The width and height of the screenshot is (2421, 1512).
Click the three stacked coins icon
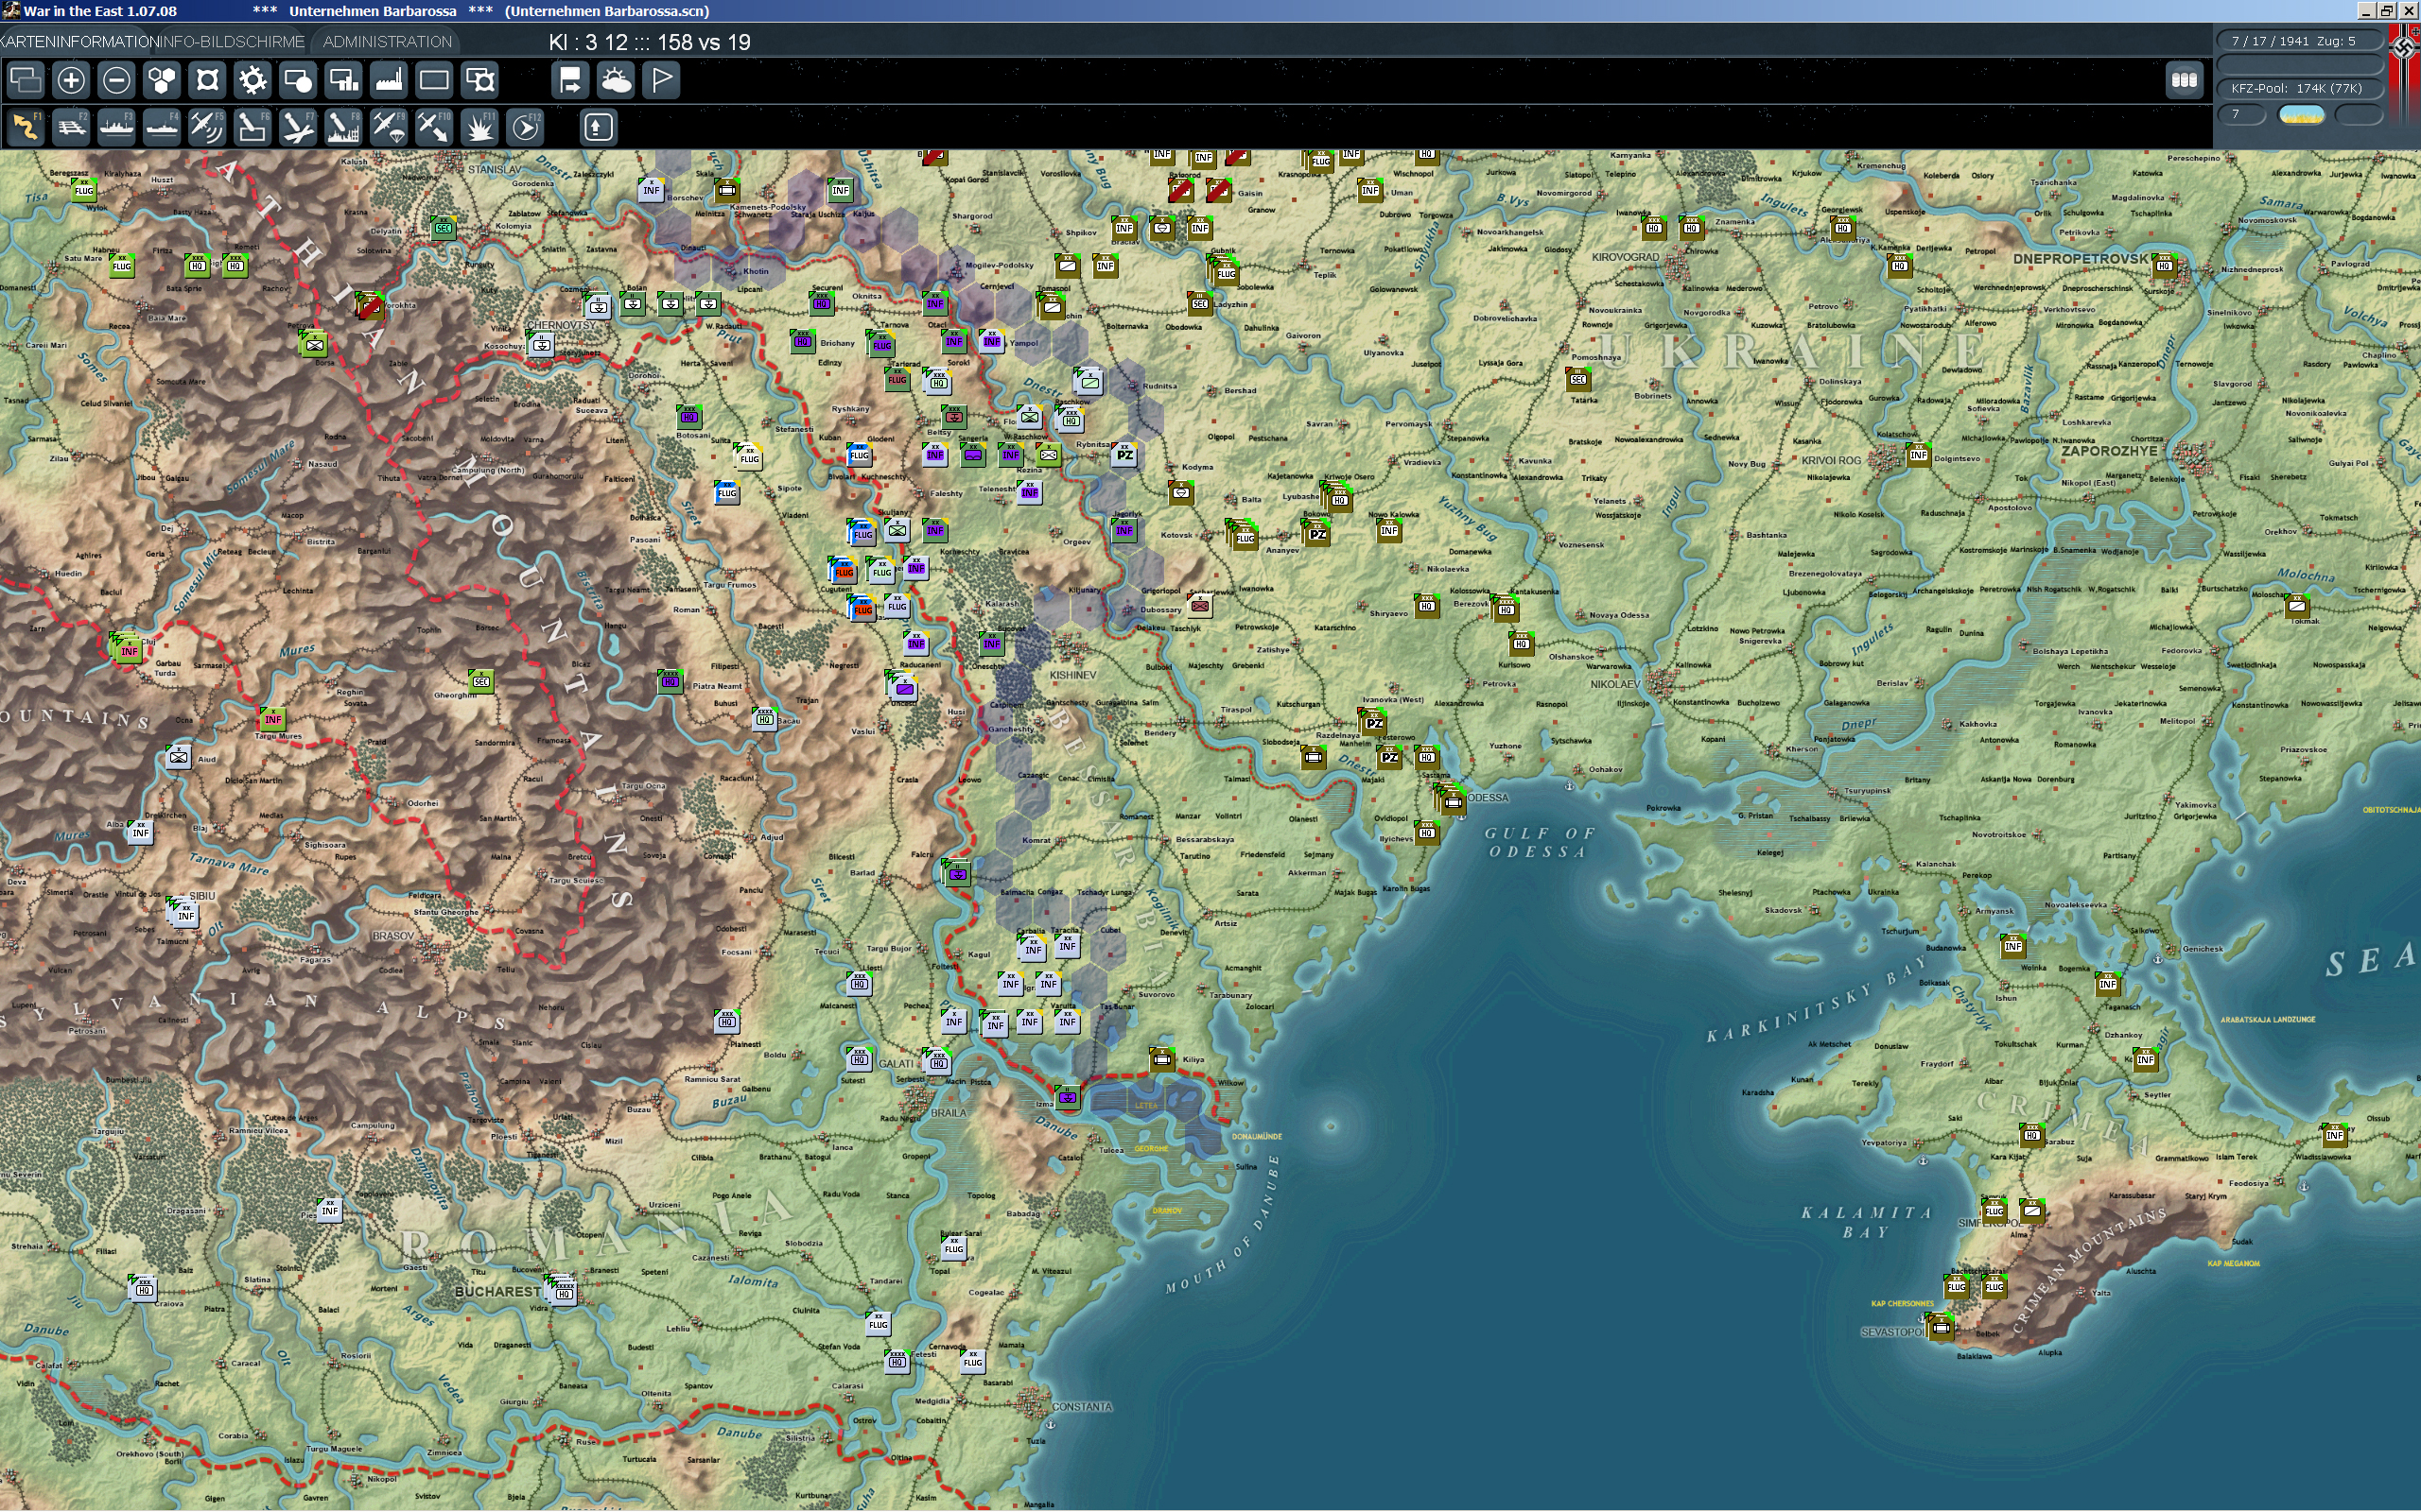tap(2185, 80)
